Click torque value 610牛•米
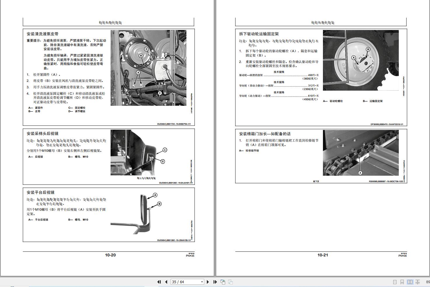The image size is (430, 287). [313, 96]
